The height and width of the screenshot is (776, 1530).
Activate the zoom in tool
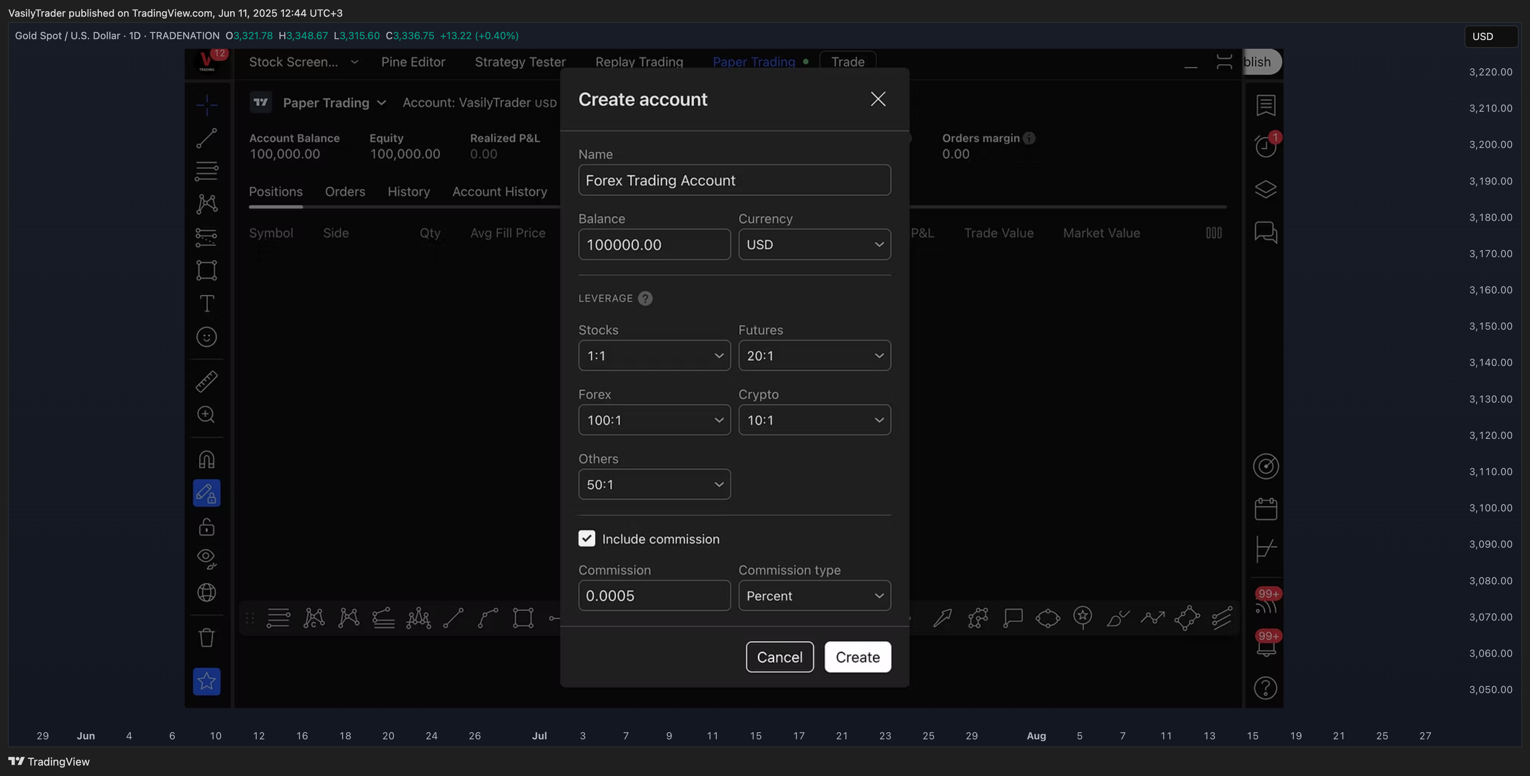point(207,414)
